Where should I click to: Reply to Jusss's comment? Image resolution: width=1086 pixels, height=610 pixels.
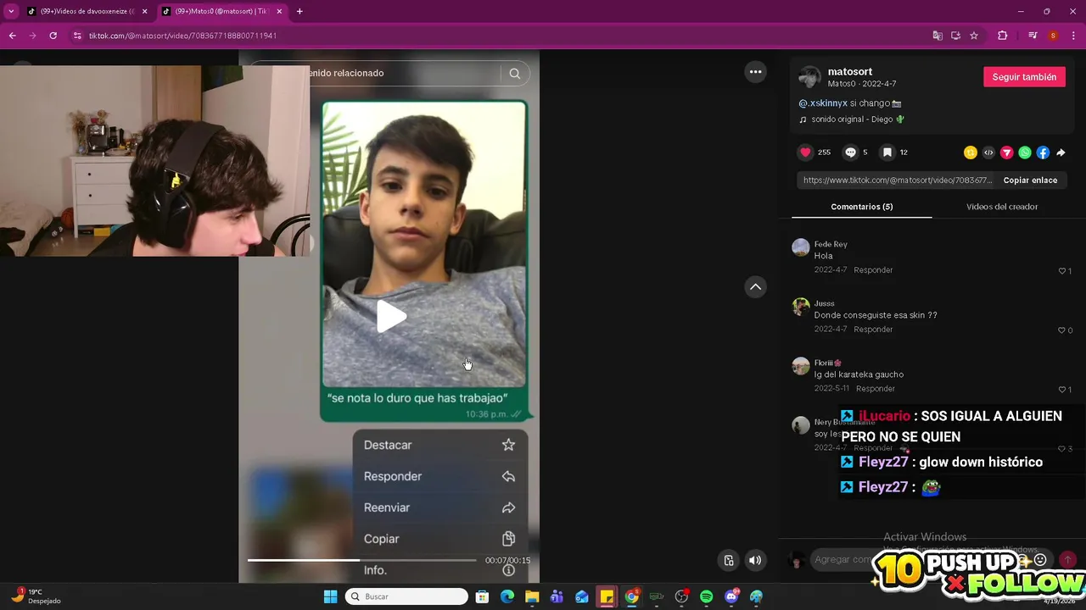(x=873, y=330)
